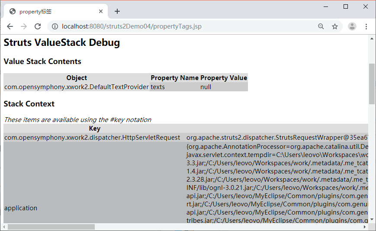View site information icon in address bar

[x=55, y=26]
